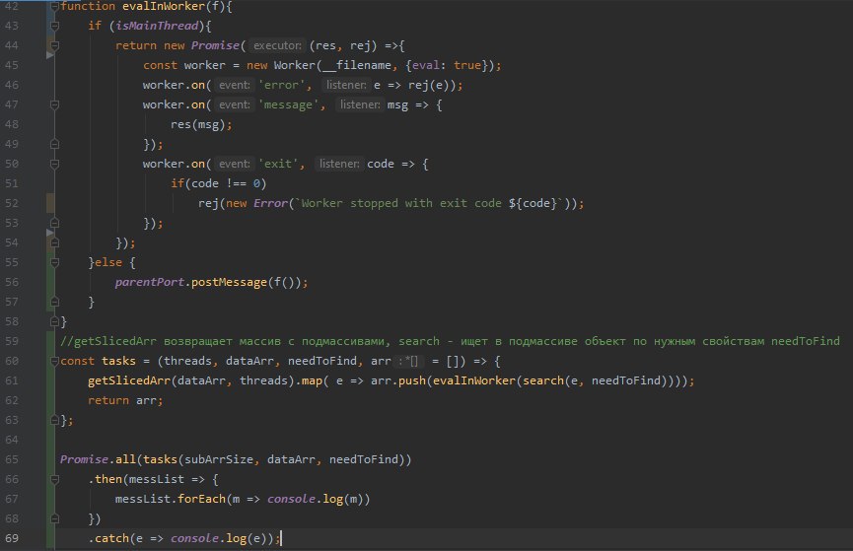Click 'eval: true' option on line 45

point(447,65)
